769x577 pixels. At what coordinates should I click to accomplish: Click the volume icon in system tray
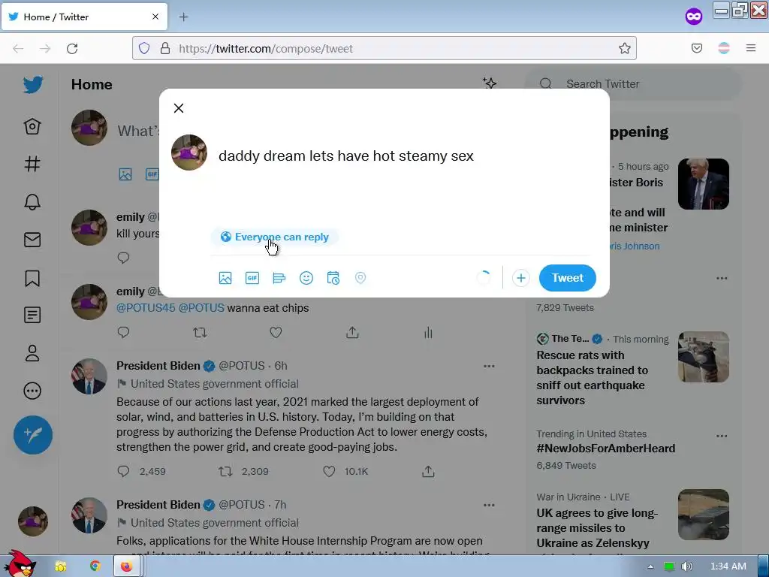coord(686,566)
